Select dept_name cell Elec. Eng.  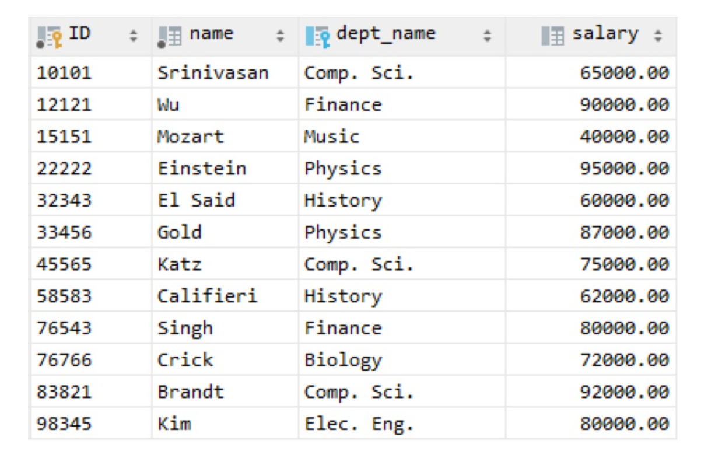click(402, 423)
